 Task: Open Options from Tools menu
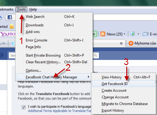tap(54, 70)
